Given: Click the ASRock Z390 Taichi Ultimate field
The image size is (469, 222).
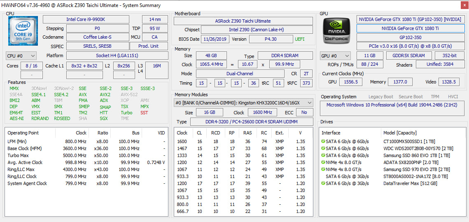Looking at the screenshot, I should click(243, 21).
